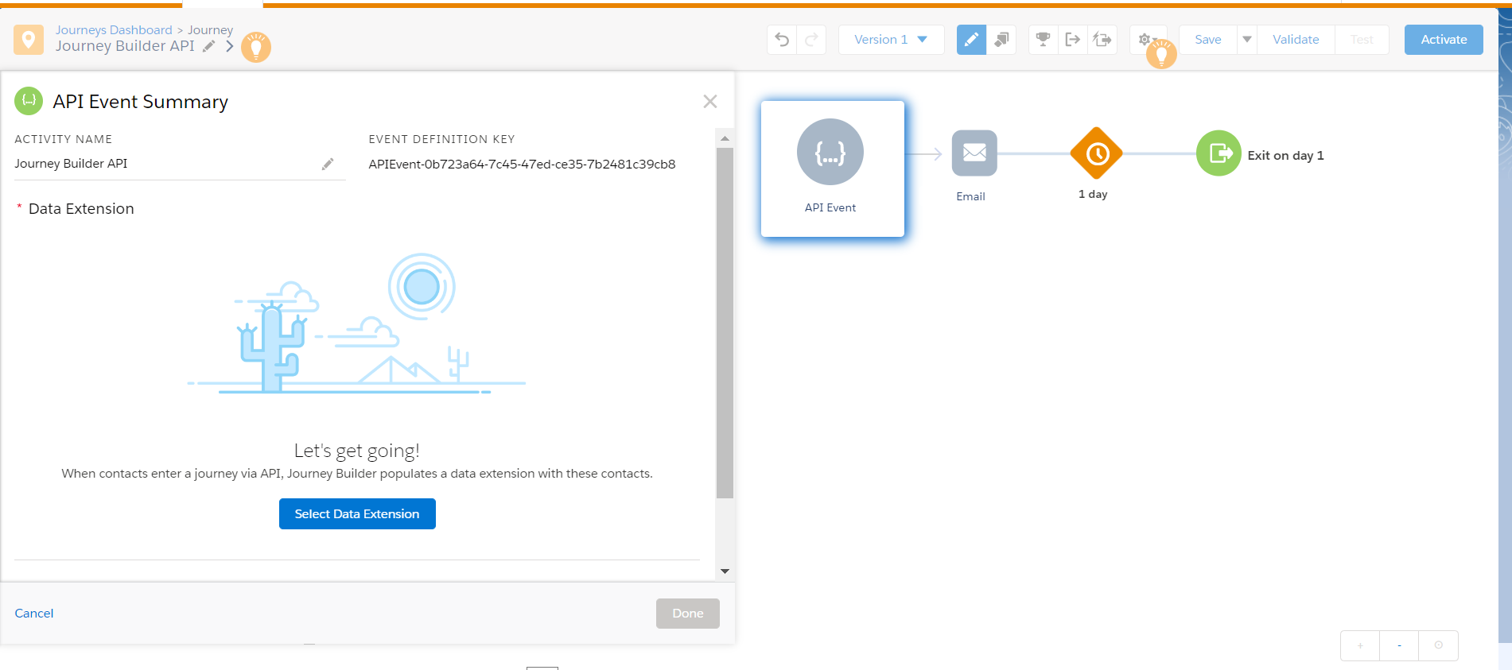Expand the Save options arrow
This screenshot has width=1512, height=670.
pyautogui.click(x=1247, y=40)
